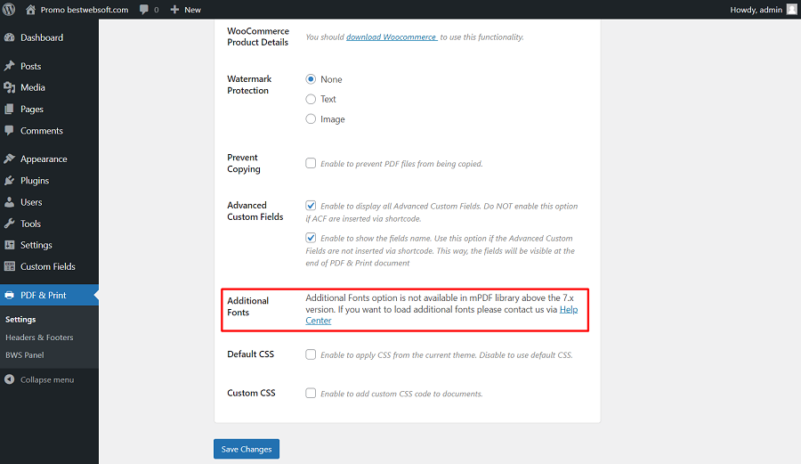Select the Text watermark radio button
Screen dimensions: 801x464
[311, 99]
